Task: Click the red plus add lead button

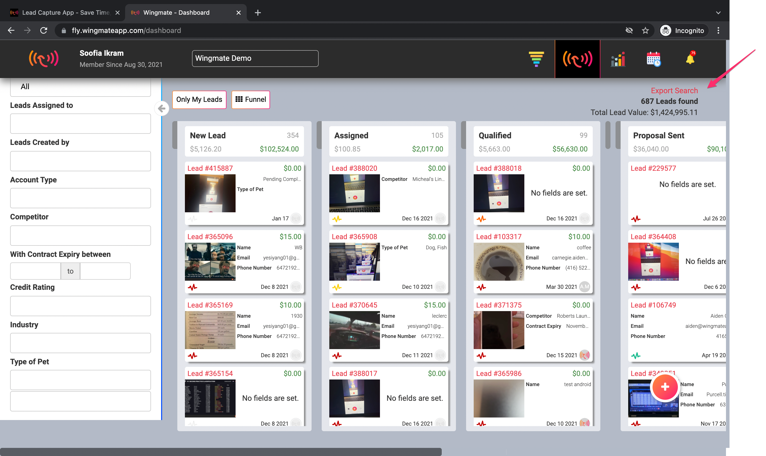Action: (x=665, y=387)
